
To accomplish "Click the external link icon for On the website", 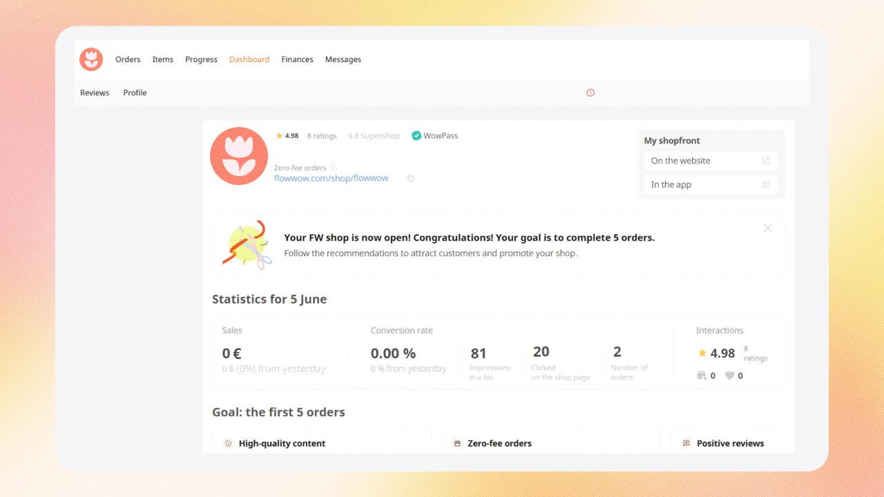I will tap(765, 161).
